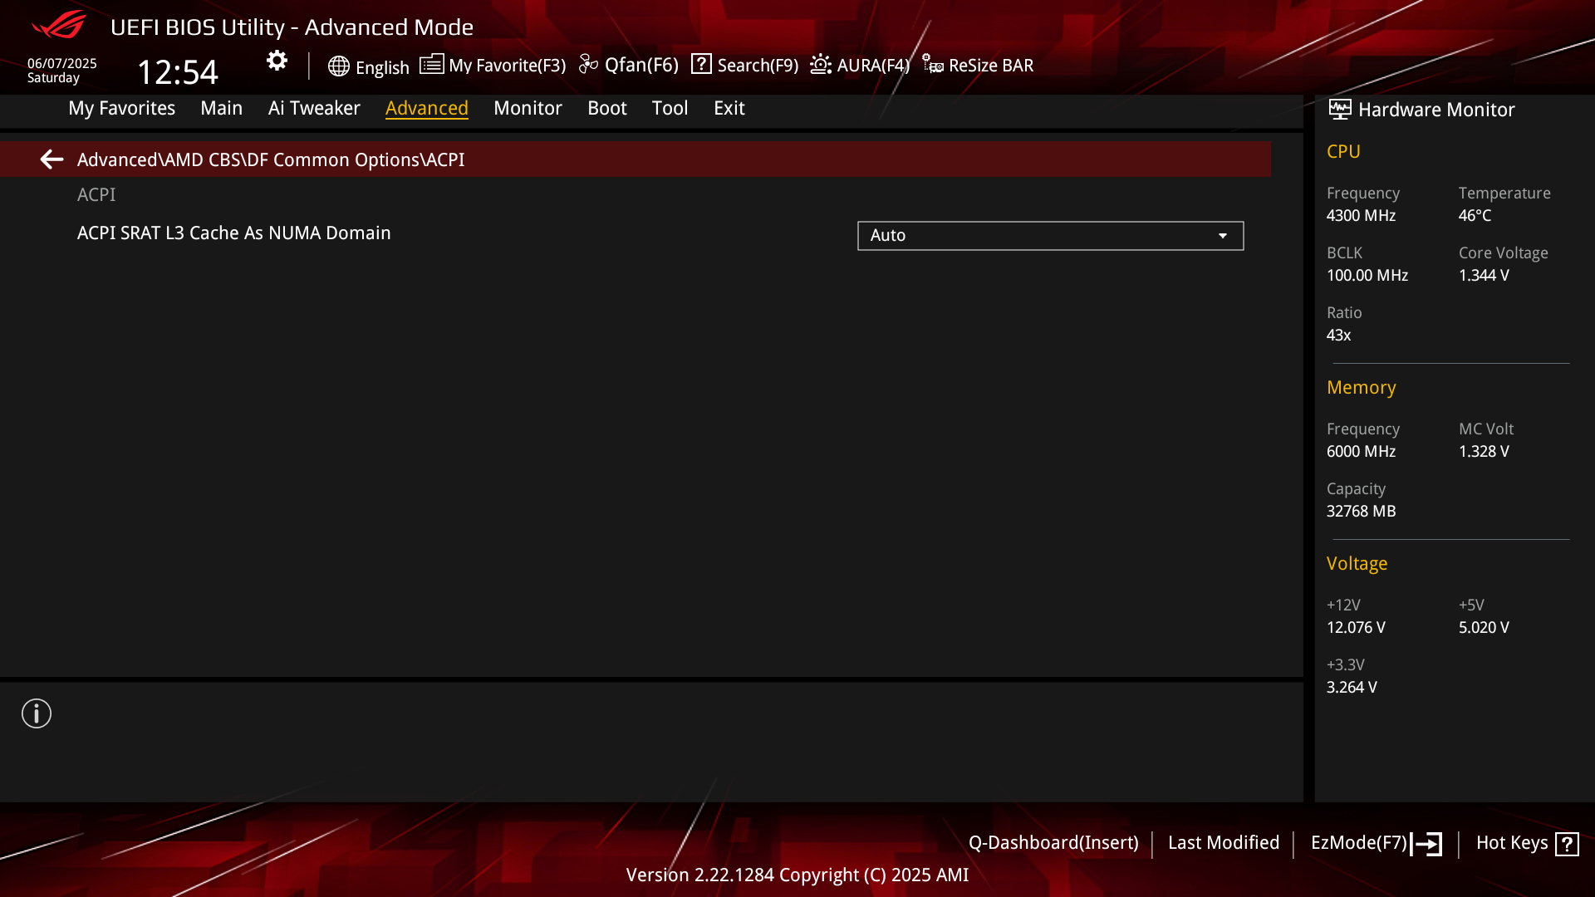This screenshot has height=897, width=1595.
Task: Click BCLK value 100.00 MHz
Action: coord(1367,275)
